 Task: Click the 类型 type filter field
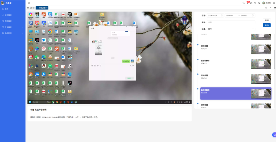pos(231,22)
